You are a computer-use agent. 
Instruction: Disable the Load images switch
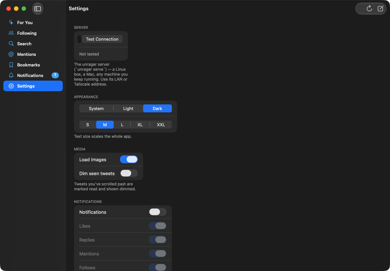(129, 159)
